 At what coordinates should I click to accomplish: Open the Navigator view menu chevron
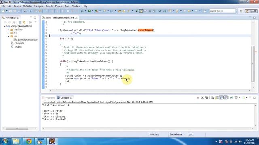pyautogui.click(x=36, y=21)
